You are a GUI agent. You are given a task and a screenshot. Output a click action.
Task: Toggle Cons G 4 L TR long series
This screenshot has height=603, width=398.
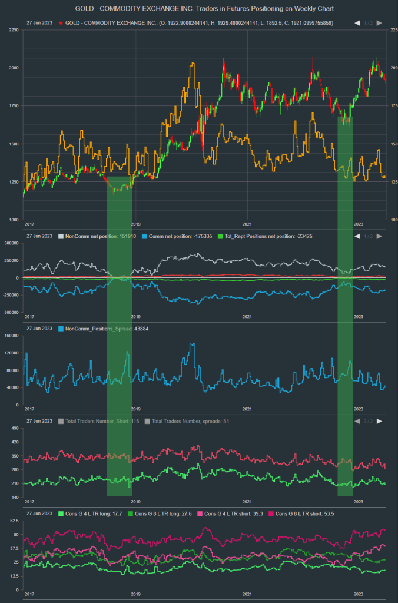tap(61, 514)
